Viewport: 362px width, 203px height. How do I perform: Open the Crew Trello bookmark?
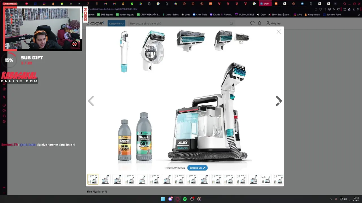tap(200, 15)
